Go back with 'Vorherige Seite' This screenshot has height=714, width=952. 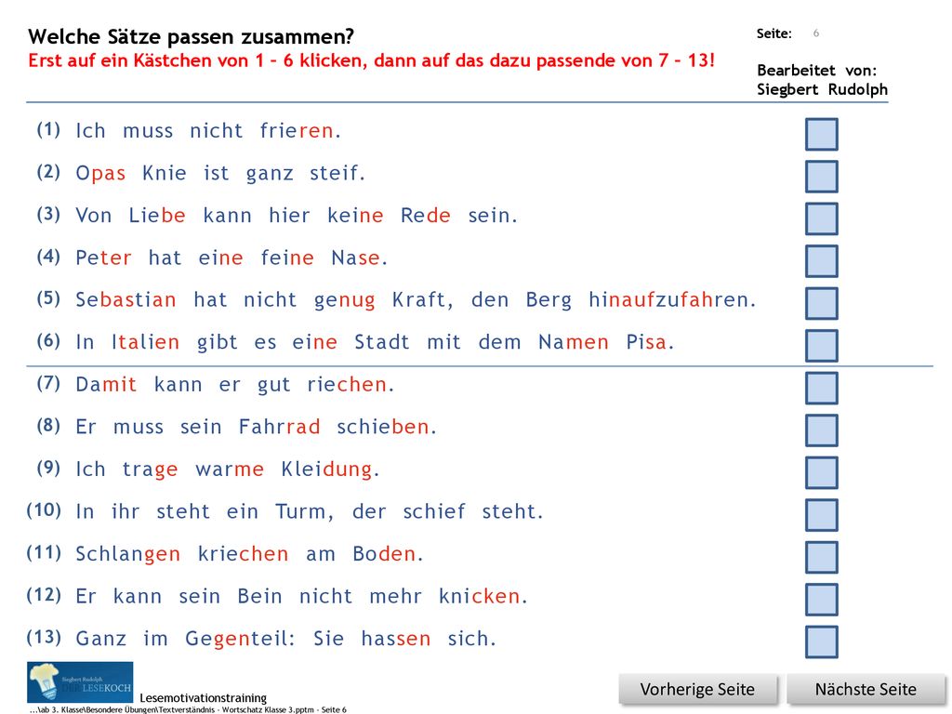pos(697,690)
